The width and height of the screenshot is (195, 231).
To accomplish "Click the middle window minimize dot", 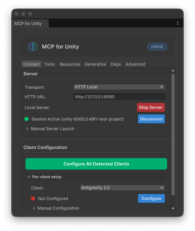I will [x=23, y=14].
